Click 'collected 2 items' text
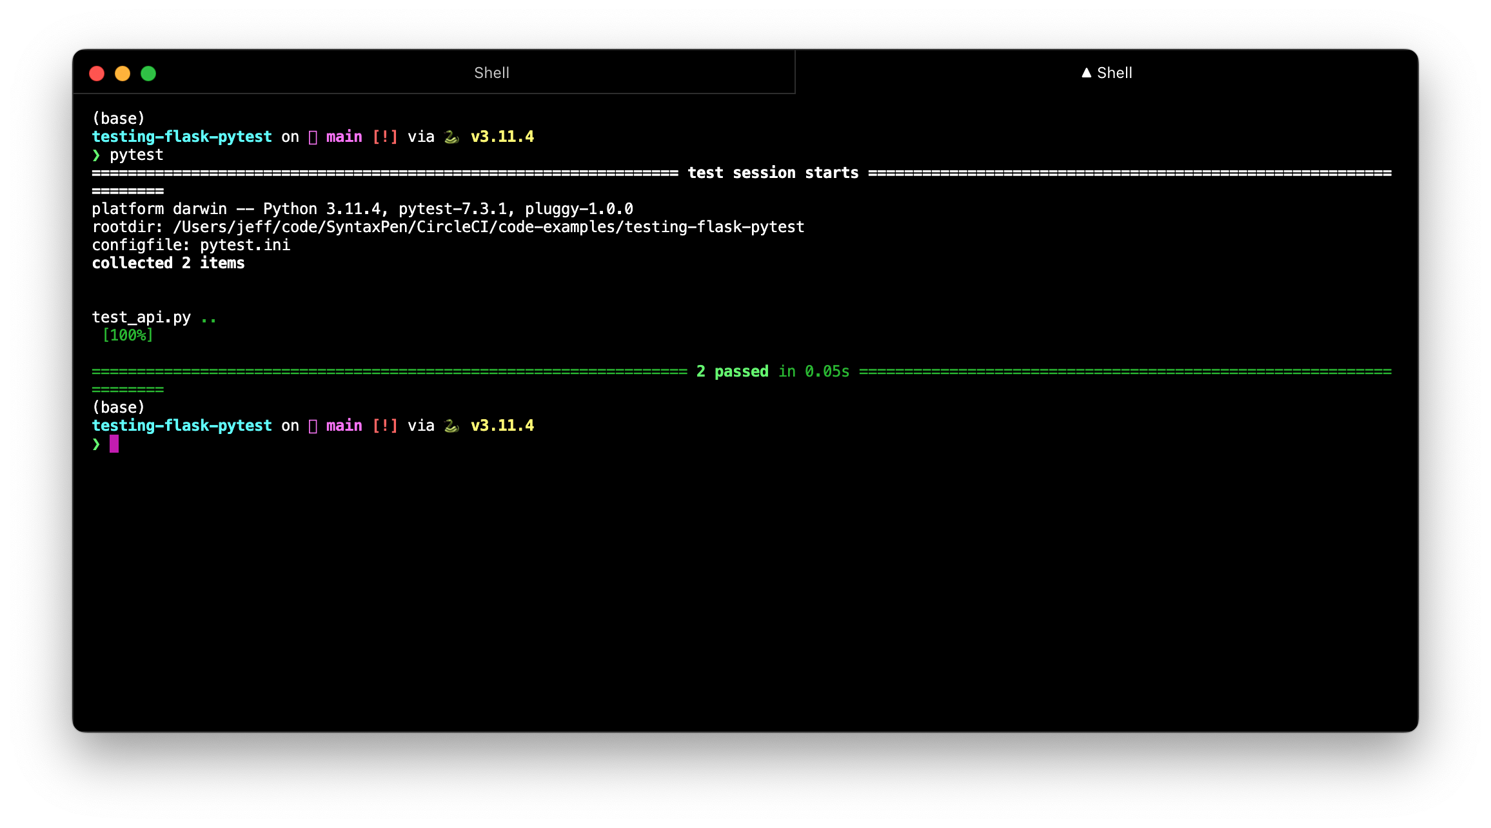Viewport: 1491px width, 828px height. pos(168,263)
